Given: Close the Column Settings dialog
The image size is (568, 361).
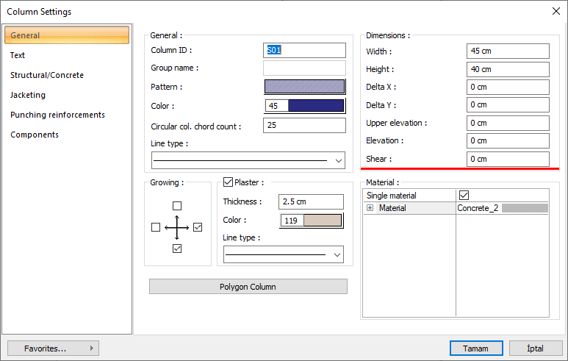Looking at the screenshot, I should (x=554, y=11).
